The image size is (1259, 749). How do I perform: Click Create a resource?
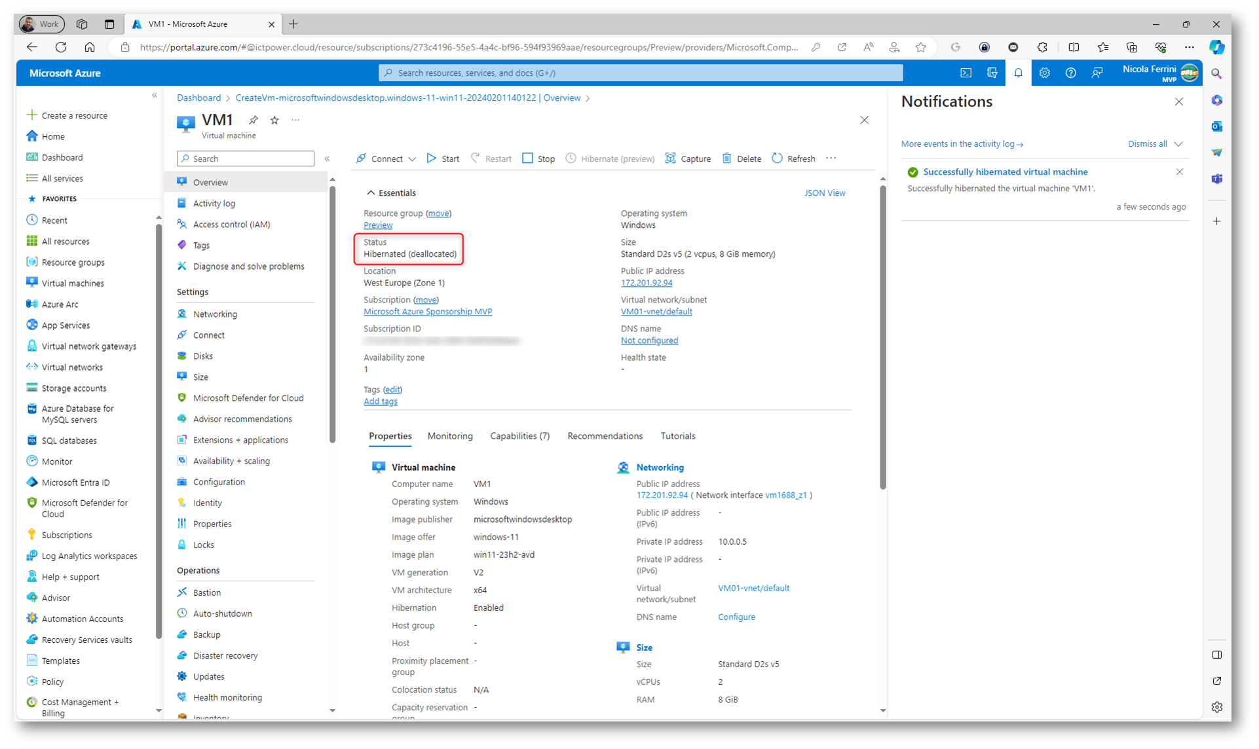coord(67,115)
